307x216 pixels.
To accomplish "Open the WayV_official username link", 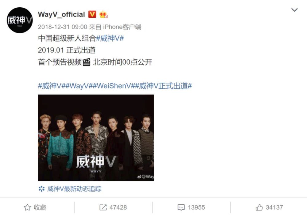I will point(61,14).
